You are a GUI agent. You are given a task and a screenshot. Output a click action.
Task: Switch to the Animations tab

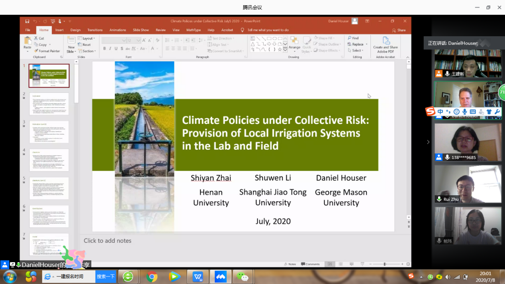tap(117, 30)
